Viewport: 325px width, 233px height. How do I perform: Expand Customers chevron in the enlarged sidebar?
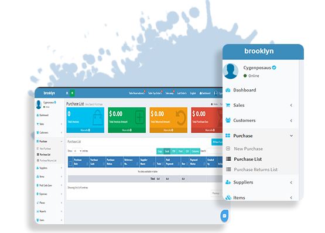pyautogui.click(x=291, y=120)
